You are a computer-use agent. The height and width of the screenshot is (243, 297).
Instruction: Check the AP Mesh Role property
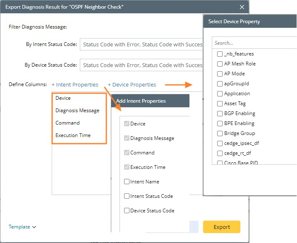(x=220, y=64)
